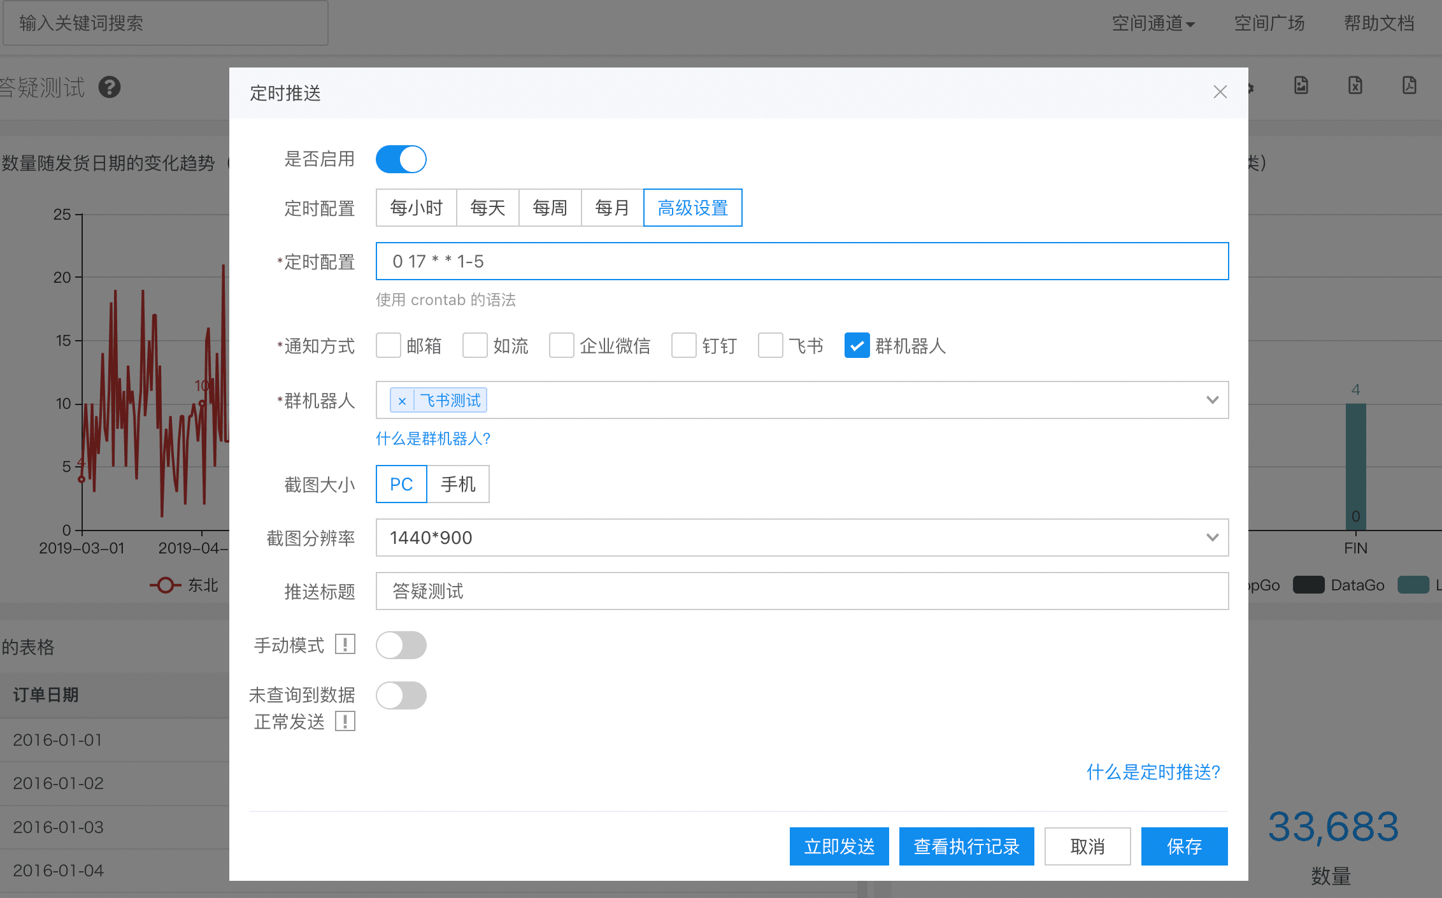Uncheck the 群机器人 checkbox
Viewport: 1442px width, 898px height.
coord(857,345)
